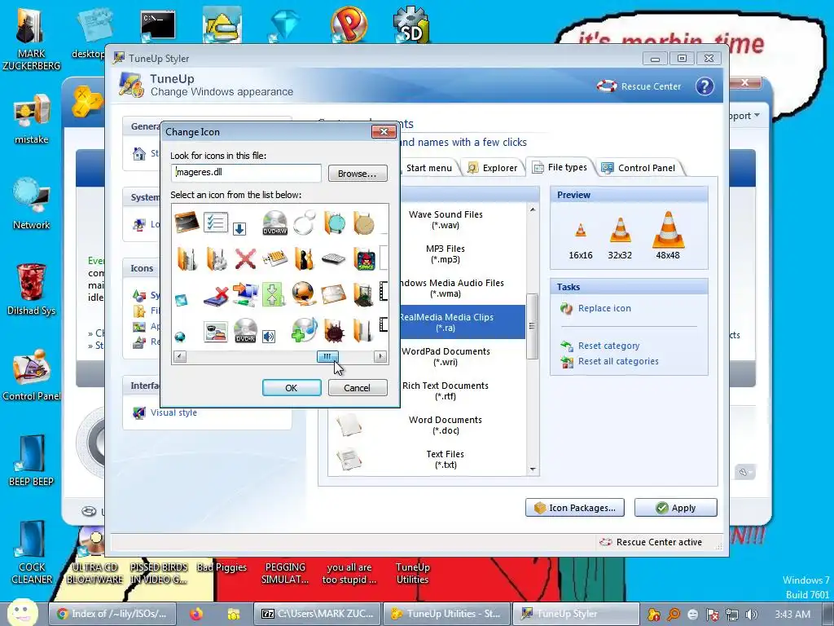Select WordPad Documents (*.wri) entry
The width and height of the screenshot is (834, 626).
pyautogui.click(x=446, y=356)
